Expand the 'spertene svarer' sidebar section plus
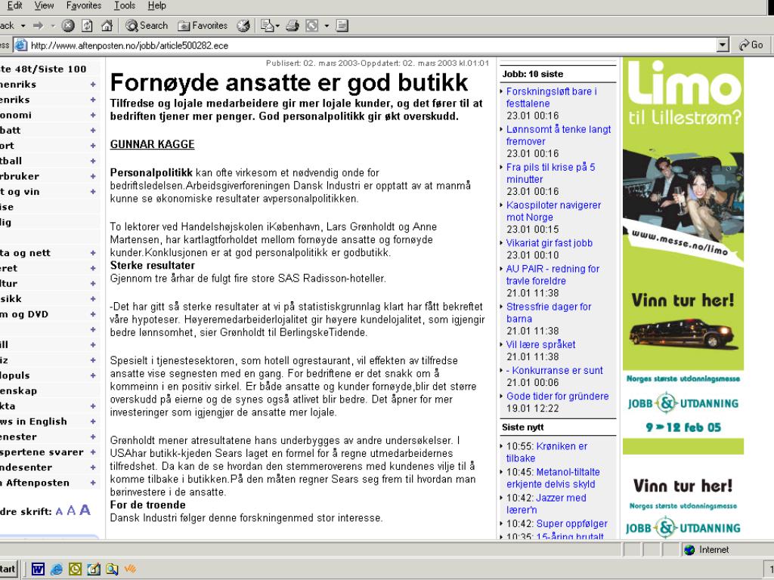The image size is (774, 580). pos(93,452)
